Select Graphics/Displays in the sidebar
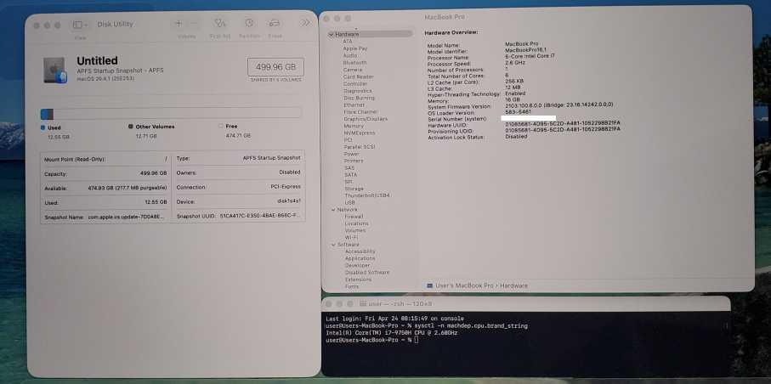 [x=366, y=119]
